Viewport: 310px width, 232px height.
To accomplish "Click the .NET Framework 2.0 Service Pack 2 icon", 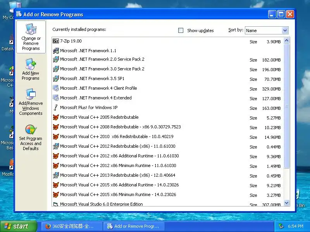I will coord(56,59).
